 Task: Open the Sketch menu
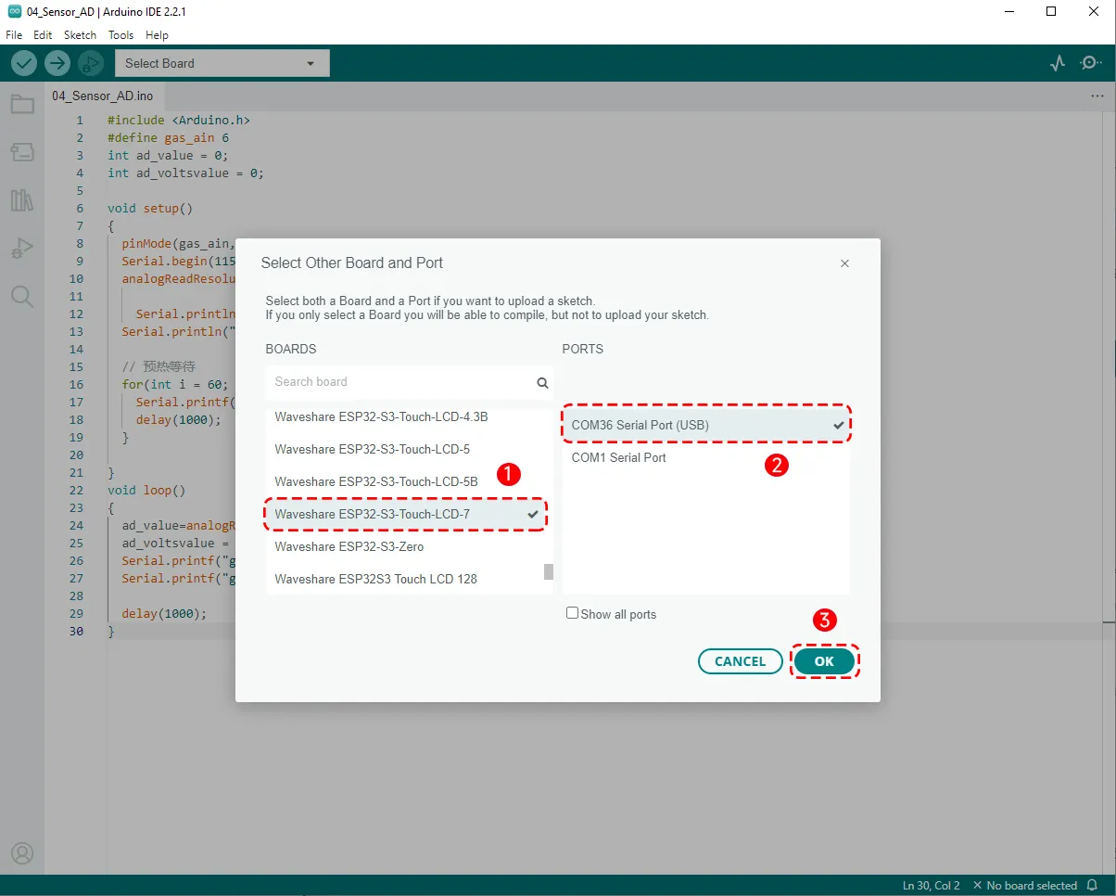click(80, 35)
